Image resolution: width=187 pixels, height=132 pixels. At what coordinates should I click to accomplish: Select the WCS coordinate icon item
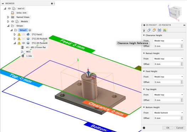coord(22,52)
